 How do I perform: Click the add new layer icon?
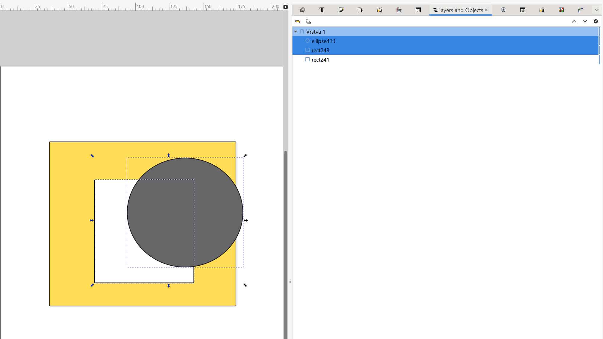(x=308, y=21)
